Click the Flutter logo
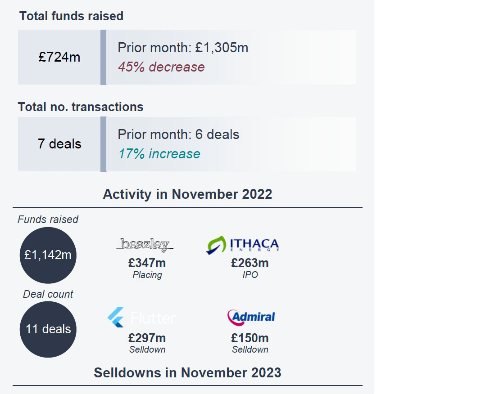This screenshot has height=394, width=490. [x=141, y=318]
